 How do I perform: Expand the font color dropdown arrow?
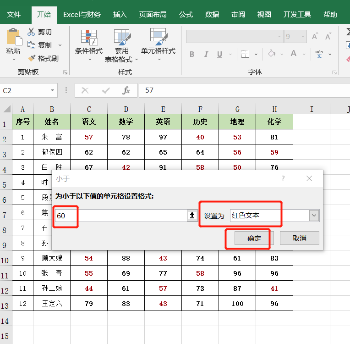(x=304, y=54)
